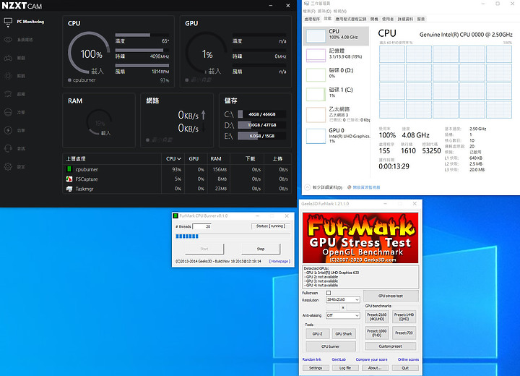Screen dimensions: 520x376
Task: Click Stop in FurMark CPU Burner
Action: pos(261,249)
